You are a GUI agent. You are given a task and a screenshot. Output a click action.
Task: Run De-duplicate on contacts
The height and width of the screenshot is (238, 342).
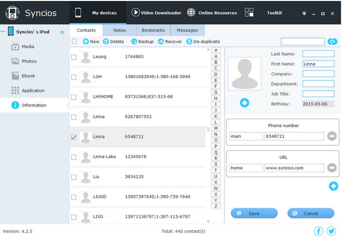coord(203,41)
